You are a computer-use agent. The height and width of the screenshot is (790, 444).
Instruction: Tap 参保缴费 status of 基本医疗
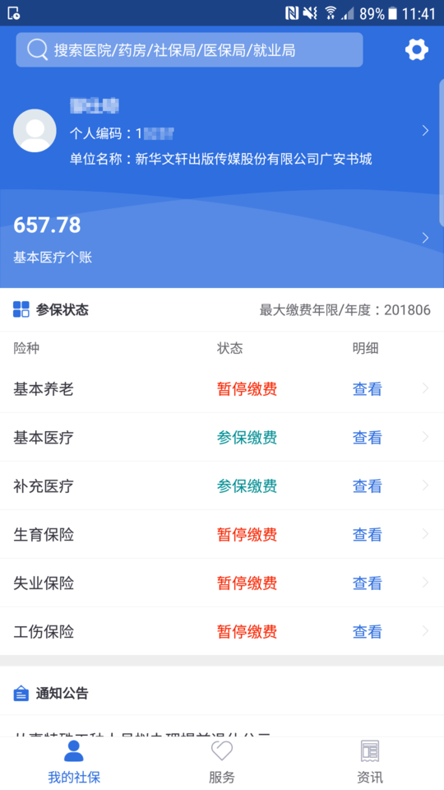coord(247,437)
